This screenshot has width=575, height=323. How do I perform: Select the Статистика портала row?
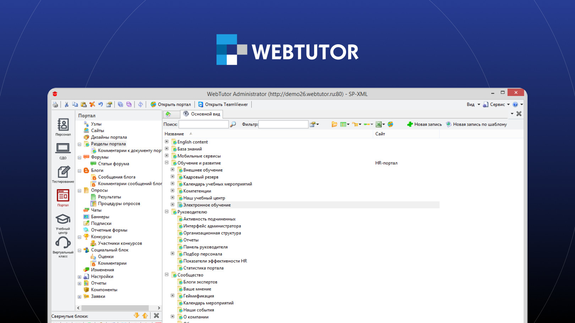point(203,268)
